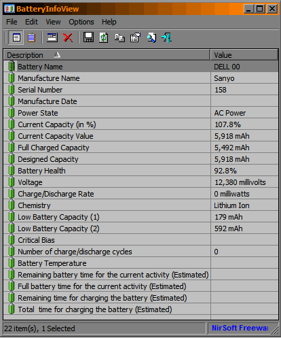Click the status bar '22 item(s), 1 Selected' text
Viewport: 281px width, 338px height.
[x=39, y=328]
